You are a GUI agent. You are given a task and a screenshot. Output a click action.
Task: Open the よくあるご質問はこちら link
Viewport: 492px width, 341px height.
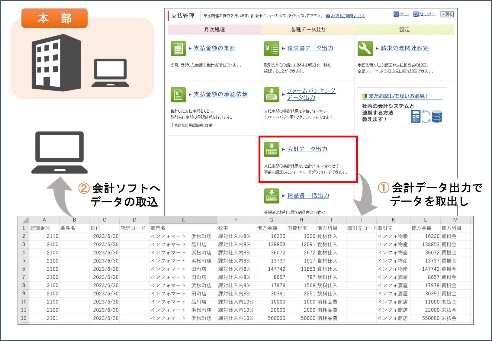click(x=348, y=16)
